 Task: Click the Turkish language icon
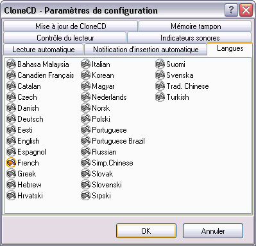pos(160,97)
